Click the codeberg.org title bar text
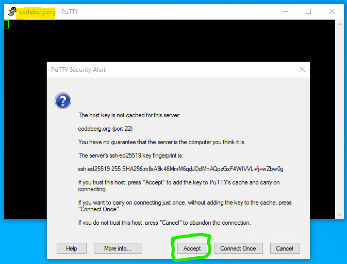347x264 pixels. [37, 12]
